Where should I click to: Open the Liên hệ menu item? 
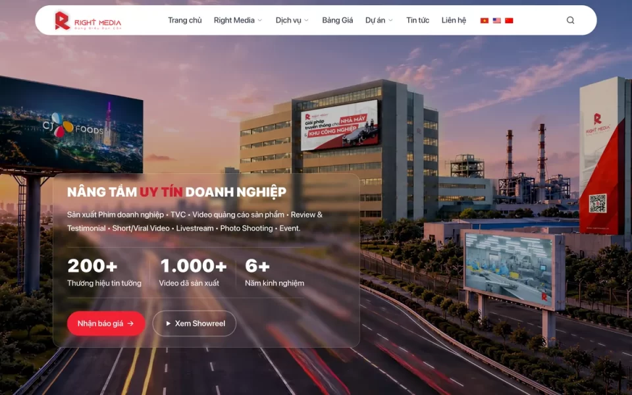click(454, 20)
